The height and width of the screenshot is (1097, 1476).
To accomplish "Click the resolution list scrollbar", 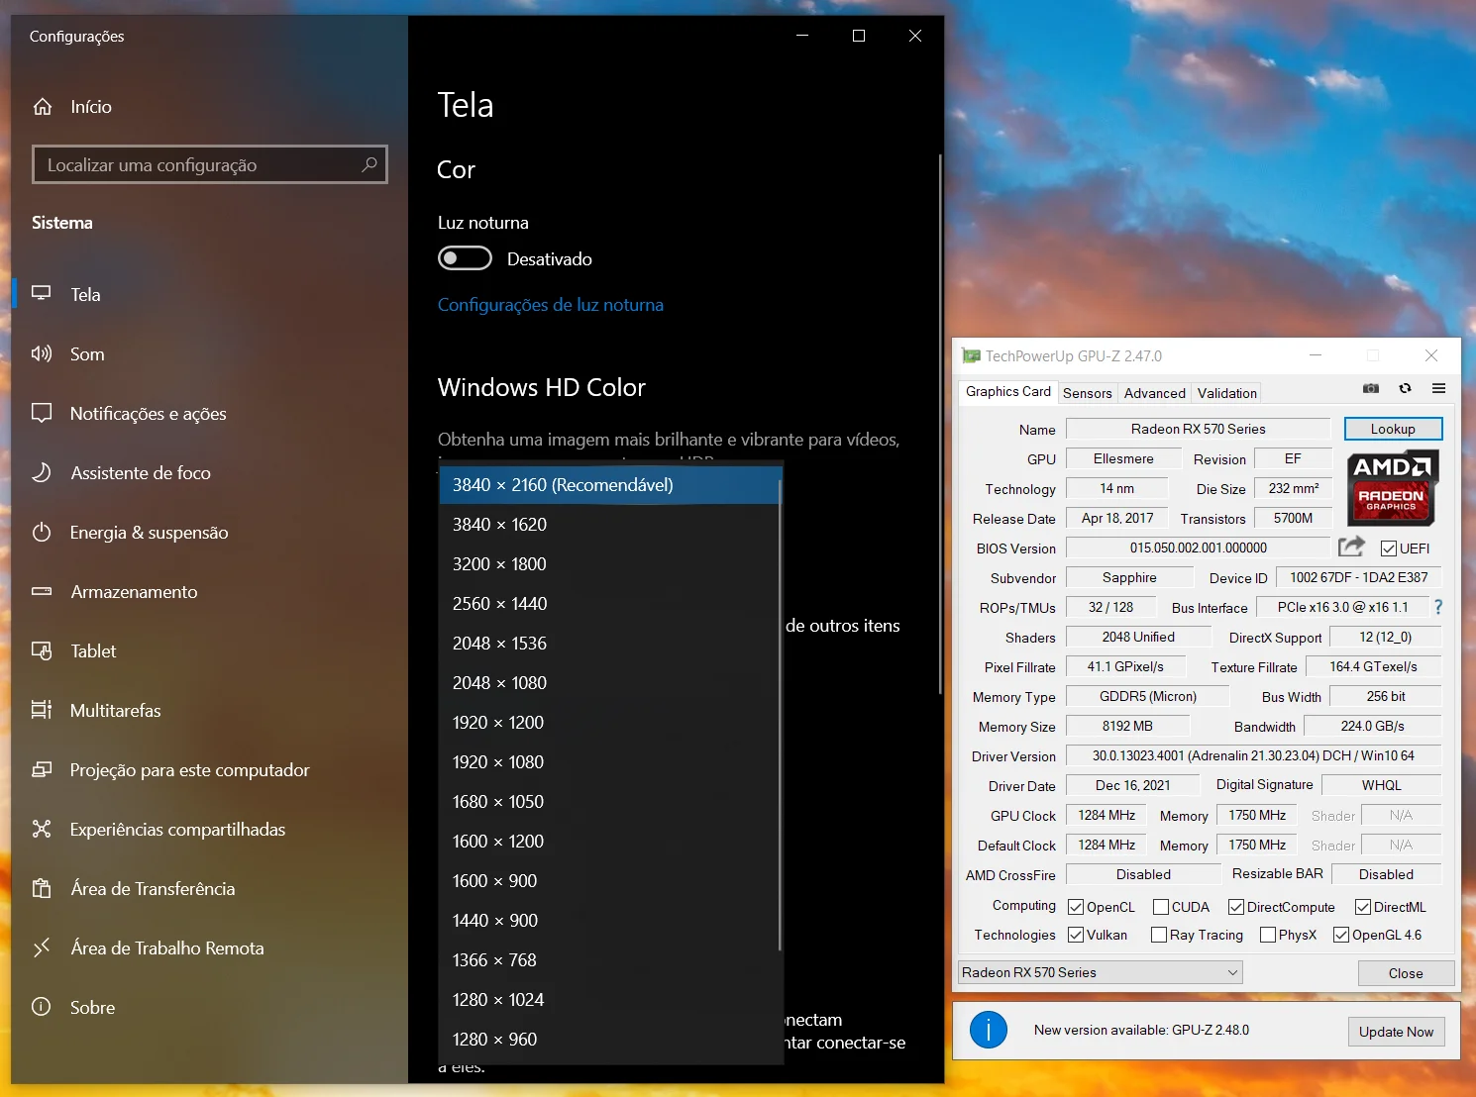I will 781,715.
